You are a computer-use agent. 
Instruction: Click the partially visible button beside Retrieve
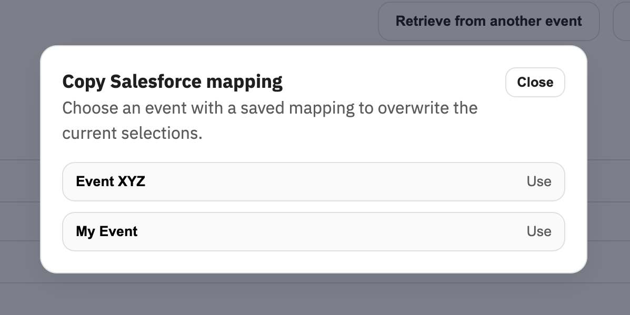tap(622, 22)
